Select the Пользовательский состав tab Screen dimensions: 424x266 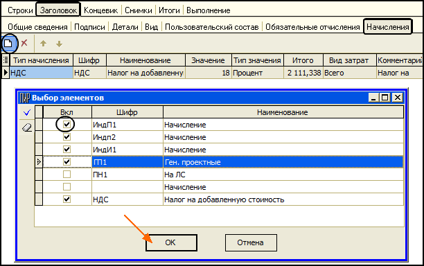coord(212,27)
